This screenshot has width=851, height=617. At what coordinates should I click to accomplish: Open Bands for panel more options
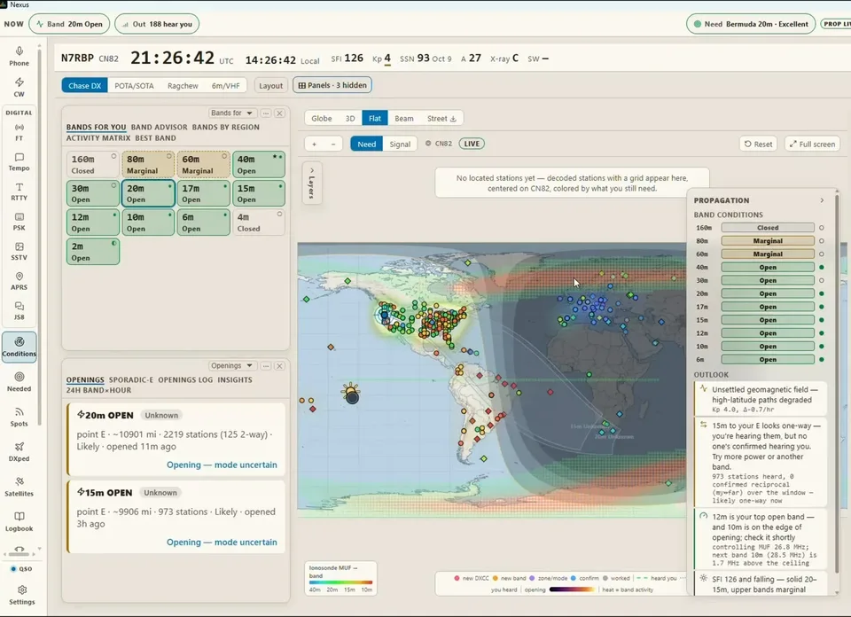tap(266, 113)
